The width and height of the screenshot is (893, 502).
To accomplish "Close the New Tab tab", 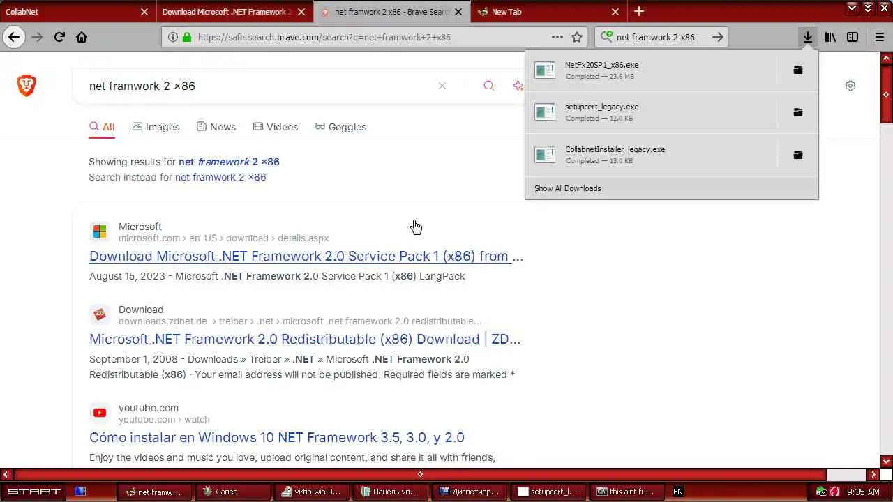I will tap(615, 12).
